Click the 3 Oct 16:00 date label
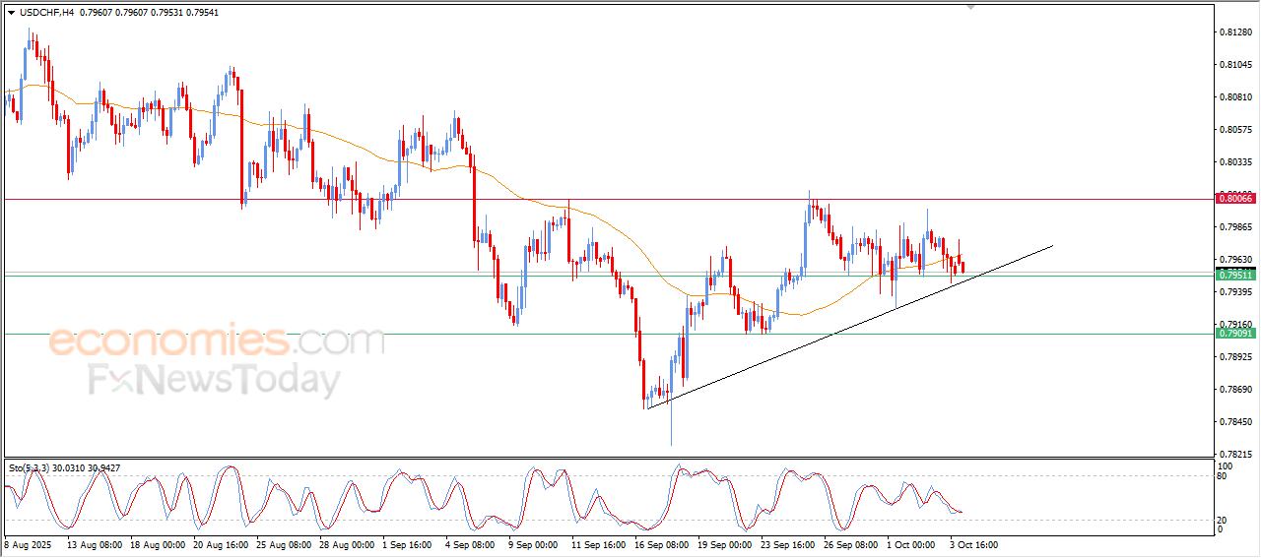Image resolution: width=1261 pixels, height=558 pixels. click(973, 544)
